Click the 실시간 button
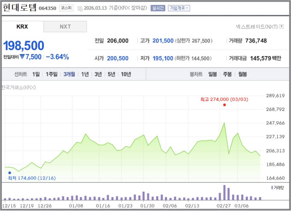Viewport: 291px width, 211px height. pyautogui.click(x=158, y=8)
